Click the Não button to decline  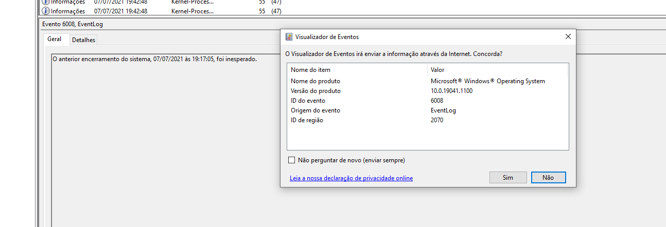(x=548, y=177)
